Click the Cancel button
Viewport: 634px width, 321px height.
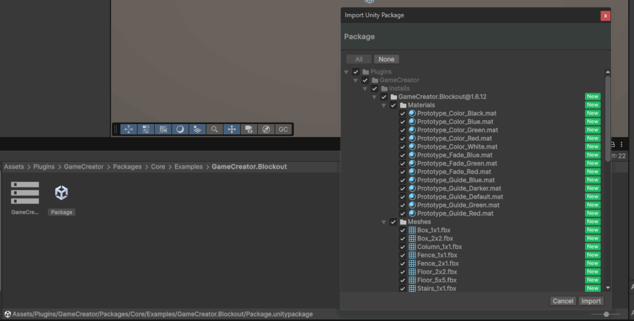563,301
